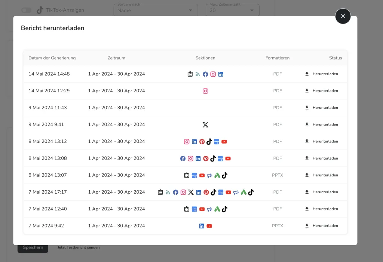The image size is (383, 262).
Task: Click the Formatieren column header
Action: (x=278, y=58)
